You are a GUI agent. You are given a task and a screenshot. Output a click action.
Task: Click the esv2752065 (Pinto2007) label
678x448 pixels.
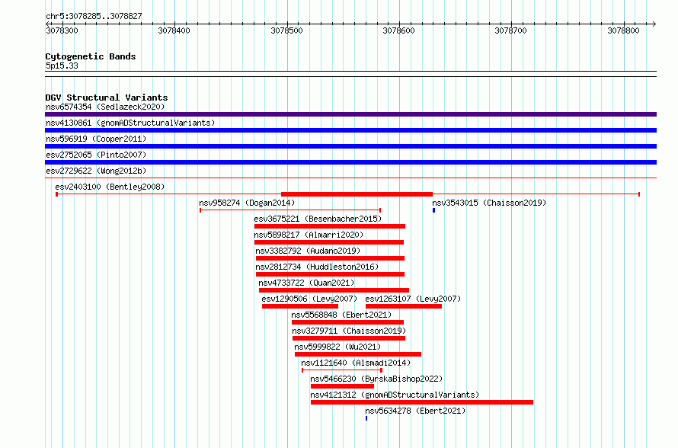pos(96,155)
